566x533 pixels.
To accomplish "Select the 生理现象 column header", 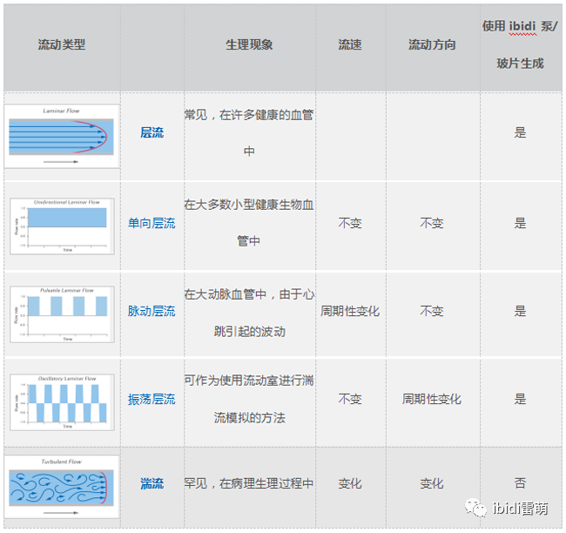I will click(249, 44).
